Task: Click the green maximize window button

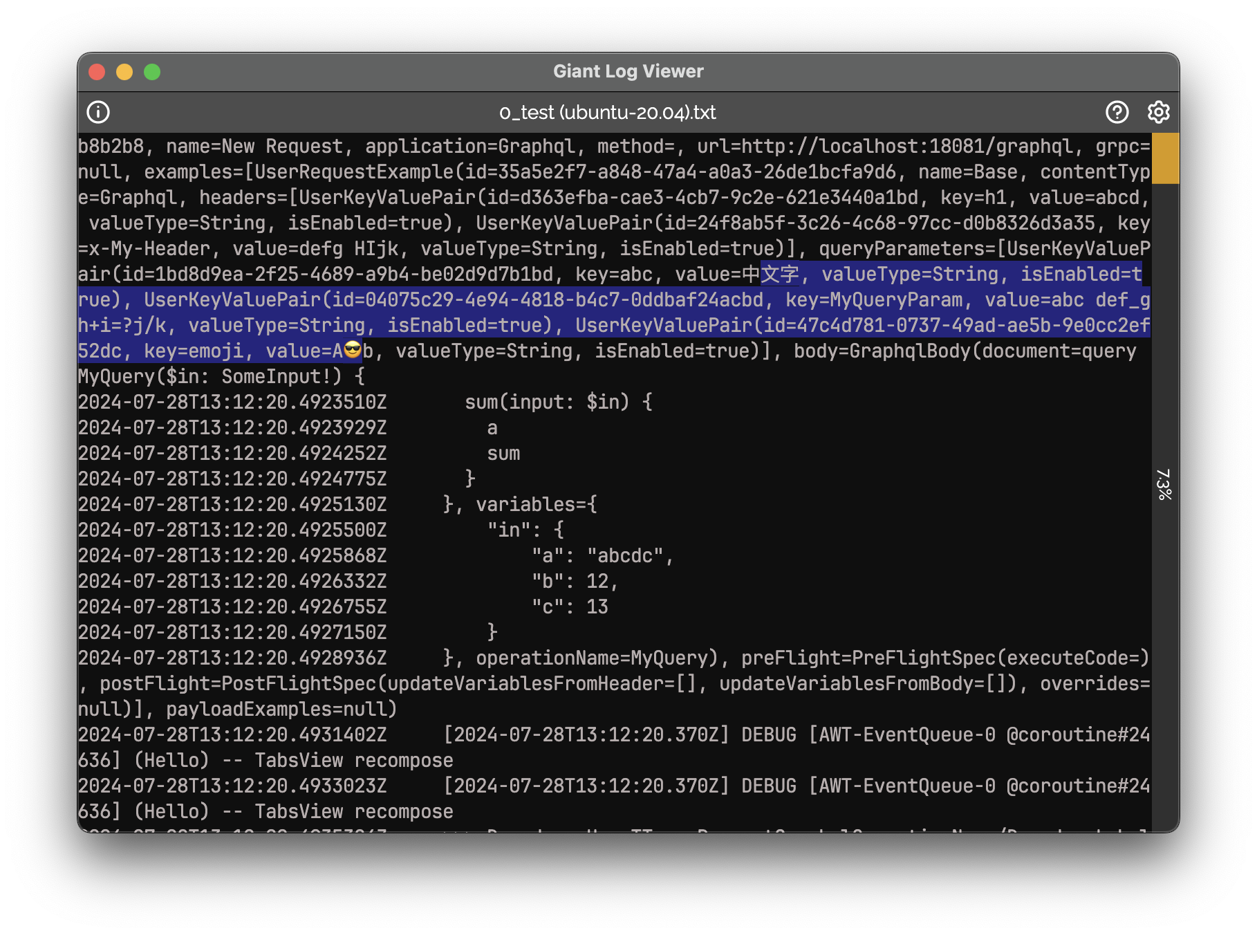Action: point(152,72)
